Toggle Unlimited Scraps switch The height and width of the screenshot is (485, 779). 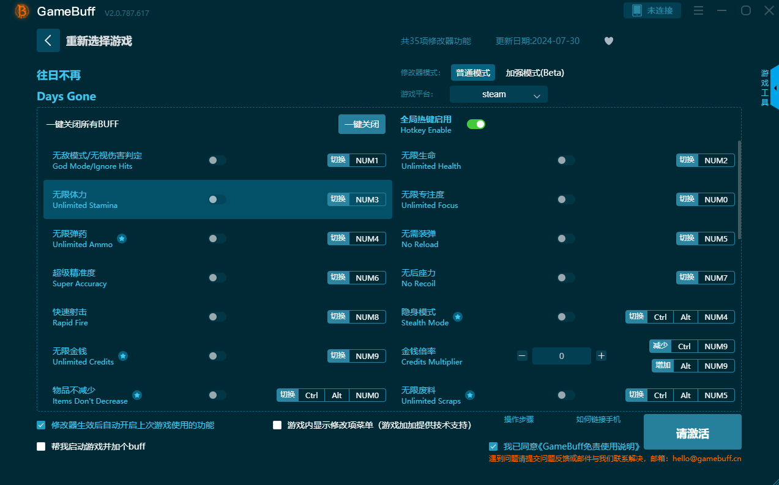(566, 395)
